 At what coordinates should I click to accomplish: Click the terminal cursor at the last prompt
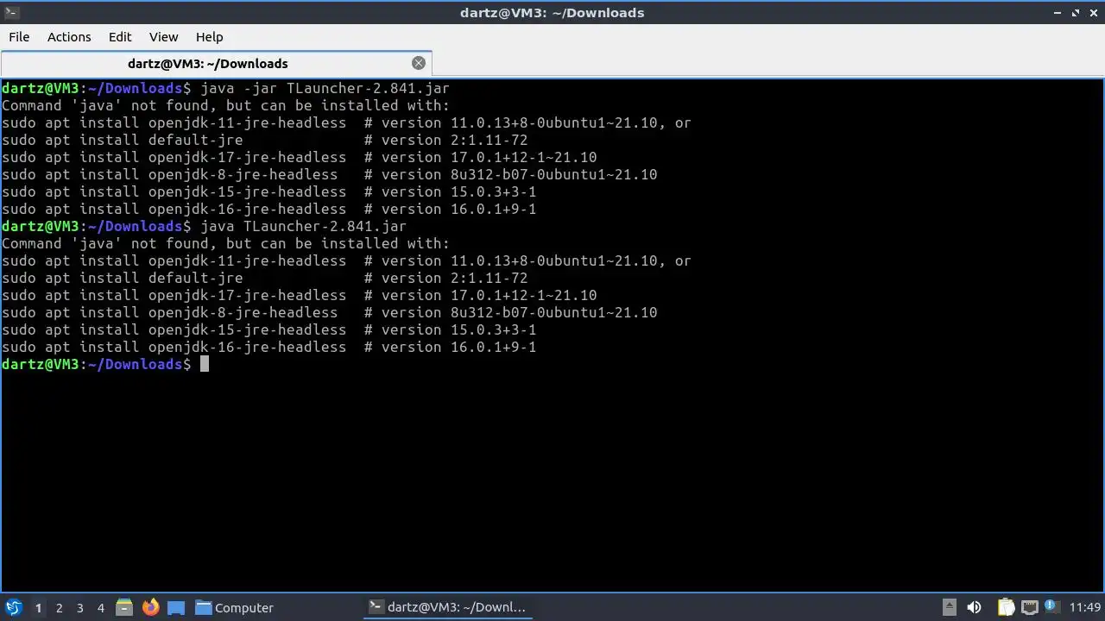tap(205, 364)
